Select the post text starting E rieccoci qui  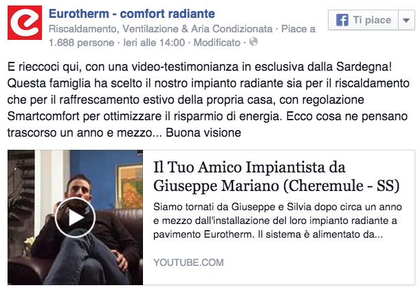coord(208,100)
